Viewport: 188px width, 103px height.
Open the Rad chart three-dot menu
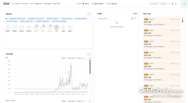[88, 58]
